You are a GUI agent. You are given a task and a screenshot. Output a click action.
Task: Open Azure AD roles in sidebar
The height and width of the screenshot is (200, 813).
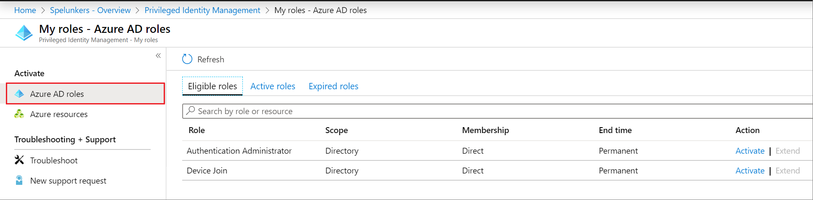coord(85,93)
